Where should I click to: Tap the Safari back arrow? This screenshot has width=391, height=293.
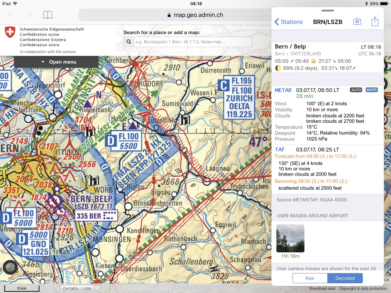tap(11, 15)
